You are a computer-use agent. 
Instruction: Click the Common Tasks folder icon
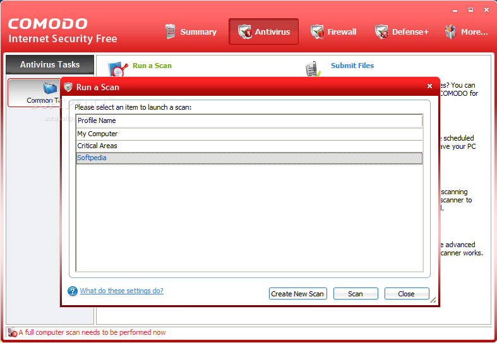[50, 88]
